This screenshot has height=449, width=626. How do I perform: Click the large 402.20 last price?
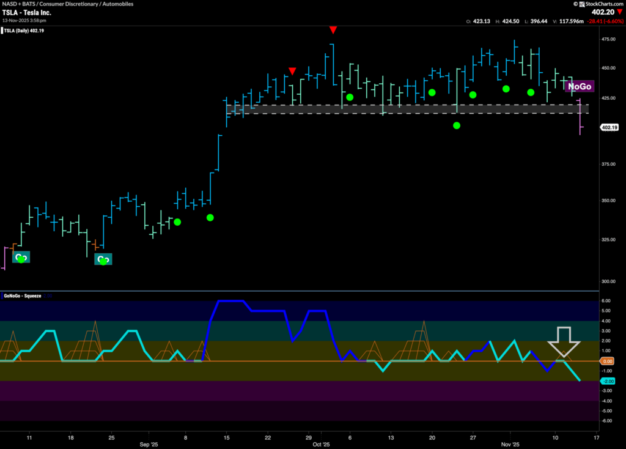click(x=603, y=12)
